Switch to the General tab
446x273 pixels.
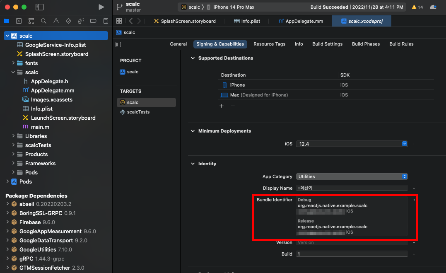178,44
